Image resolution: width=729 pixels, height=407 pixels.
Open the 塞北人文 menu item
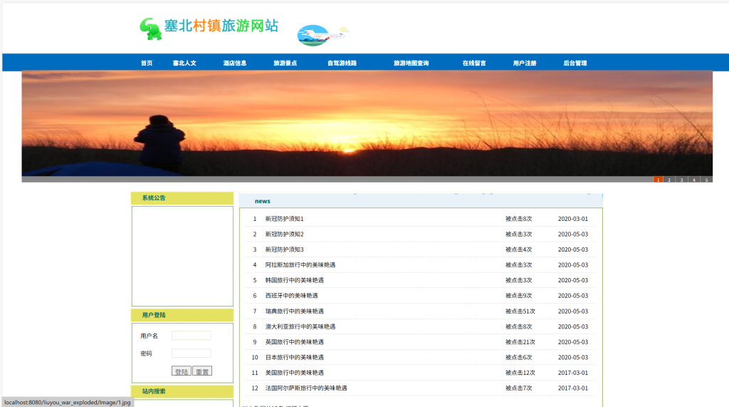point(184,63)
